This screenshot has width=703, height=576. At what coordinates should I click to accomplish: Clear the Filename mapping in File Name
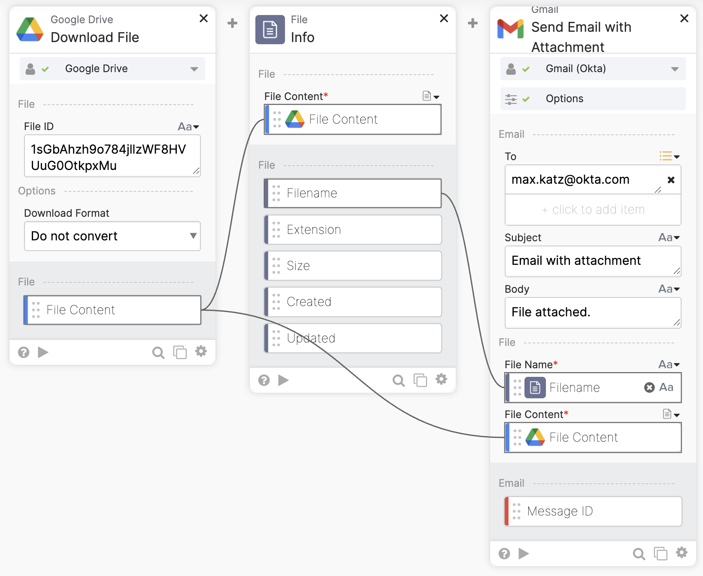(649, 388)
